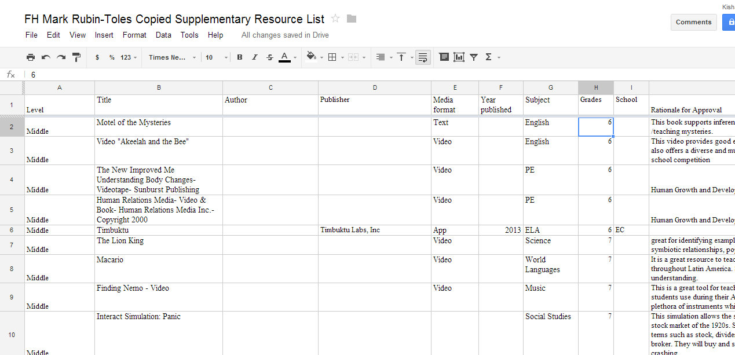The width and height of the screenshot is (735, 355).
Task: Click the blue Share lock button
Action: [x=729, y=22]
